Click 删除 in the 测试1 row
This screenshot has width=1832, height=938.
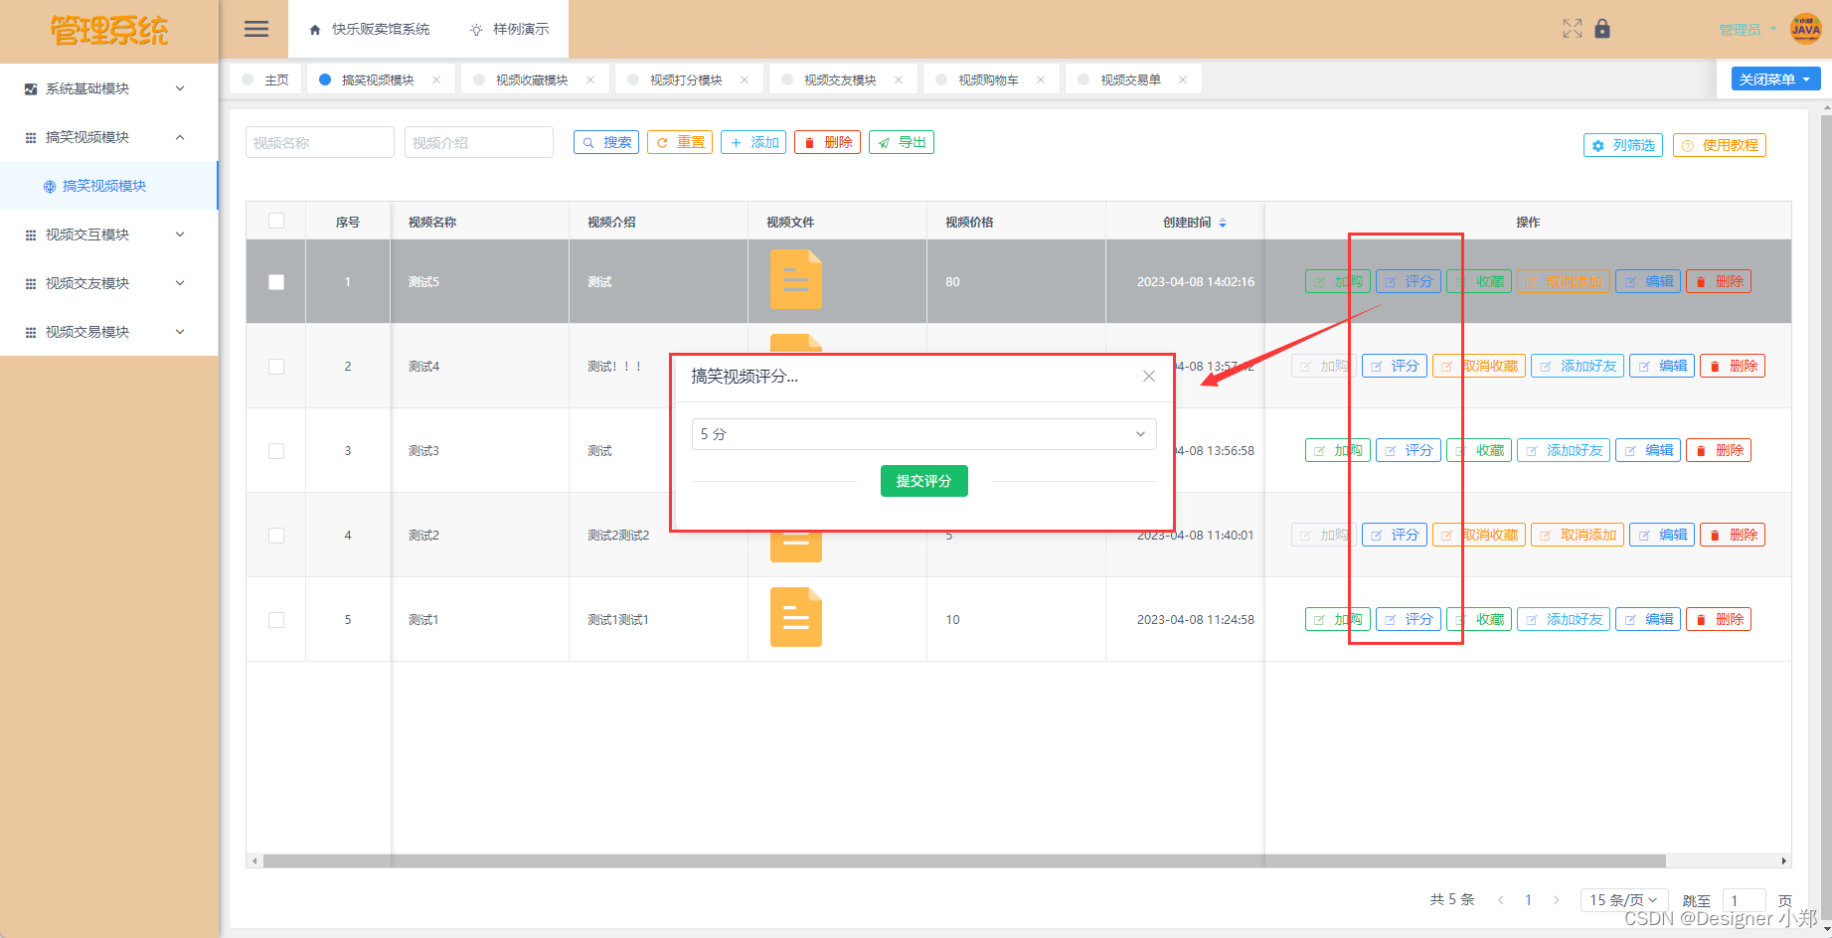[1719, 619]
